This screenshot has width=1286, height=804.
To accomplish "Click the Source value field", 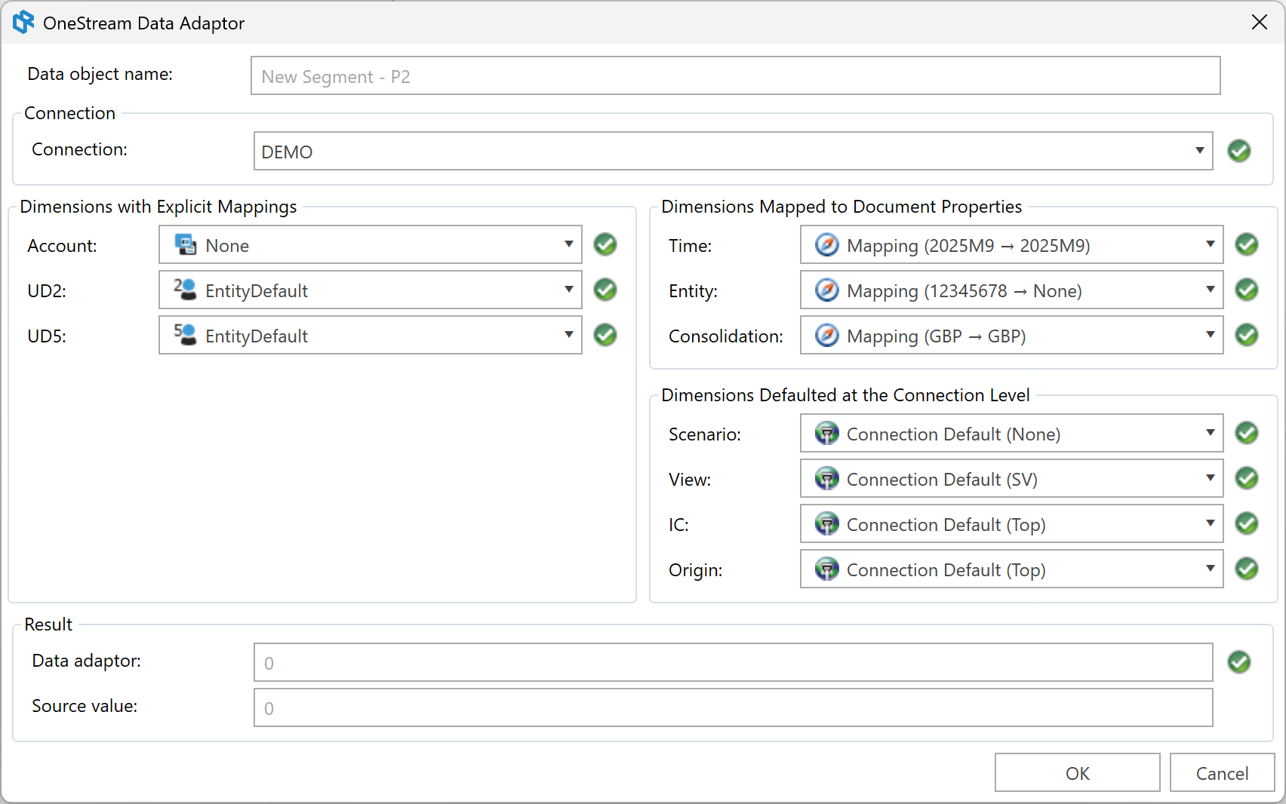I will pos(733,707).
